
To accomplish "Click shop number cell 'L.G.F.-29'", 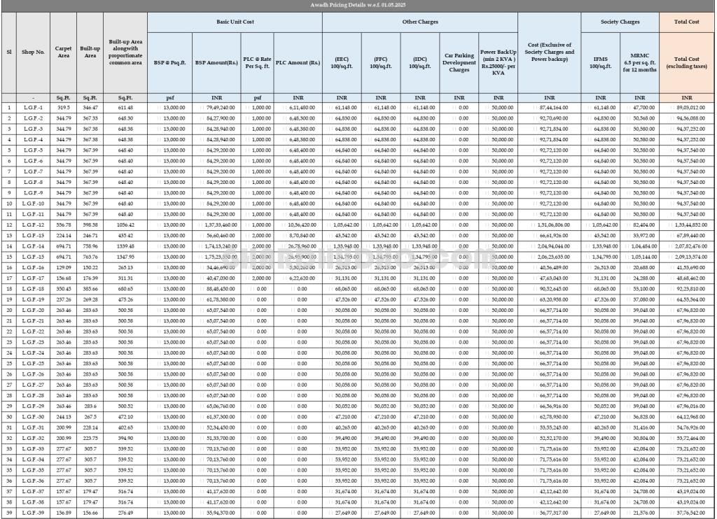I will pos(34,406).
